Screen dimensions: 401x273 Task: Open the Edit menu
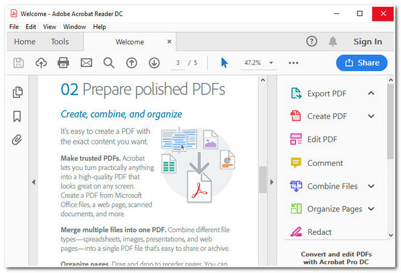pos(31,27)
